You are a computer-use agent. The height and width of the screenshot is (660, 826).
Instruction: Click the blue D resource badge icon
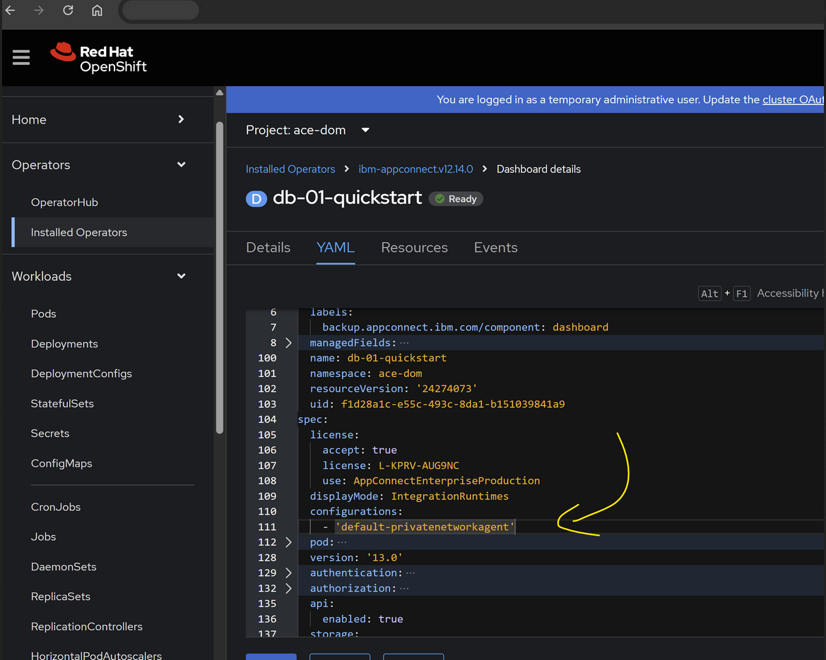coord(256,199)
